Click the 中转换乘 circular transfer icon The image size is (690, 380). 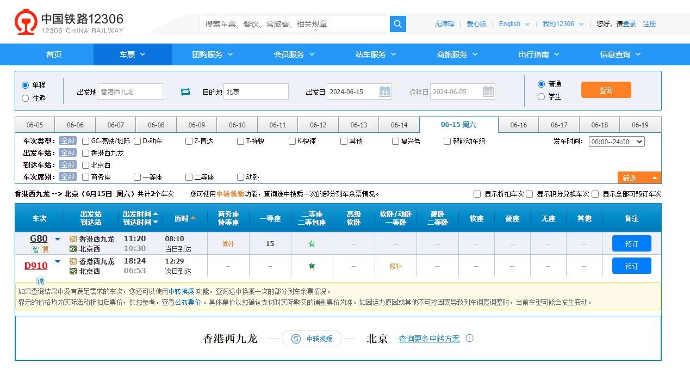(295, 338)
